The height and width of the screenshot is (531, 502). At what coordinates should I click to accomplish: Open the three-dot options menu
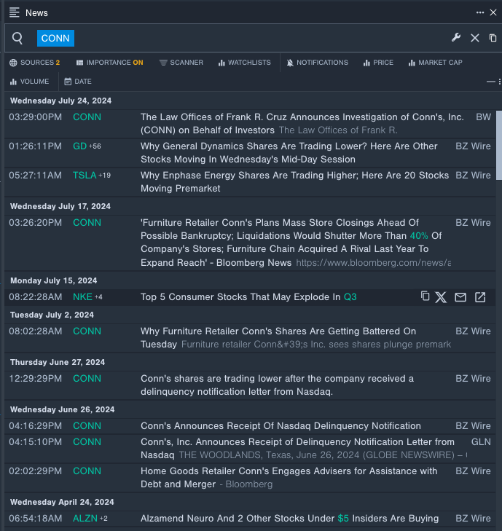(x=480, y=12)
